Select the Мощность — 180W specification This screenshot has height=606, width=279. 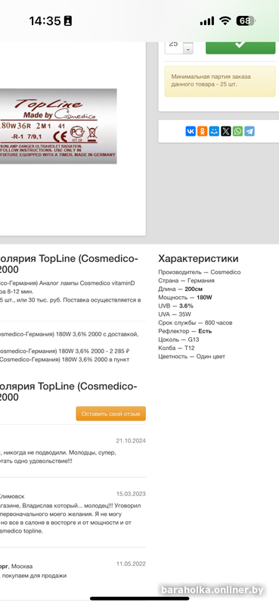(185, 298)
